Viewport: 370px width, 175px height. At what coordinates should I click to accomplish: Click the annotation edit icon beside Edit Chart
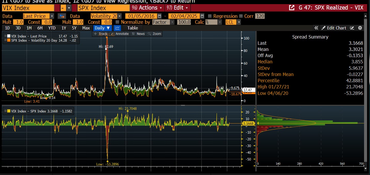[x=352, y=28]
